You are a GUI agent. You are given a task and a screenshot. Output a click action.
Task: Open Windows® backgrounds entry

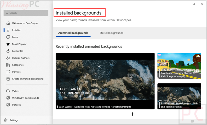pyautogui.click(x=26, y=98)
